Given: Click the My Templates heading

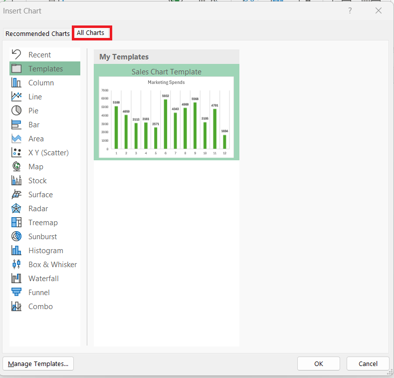Looking at the screenshot, I should [x=124, y=57].
